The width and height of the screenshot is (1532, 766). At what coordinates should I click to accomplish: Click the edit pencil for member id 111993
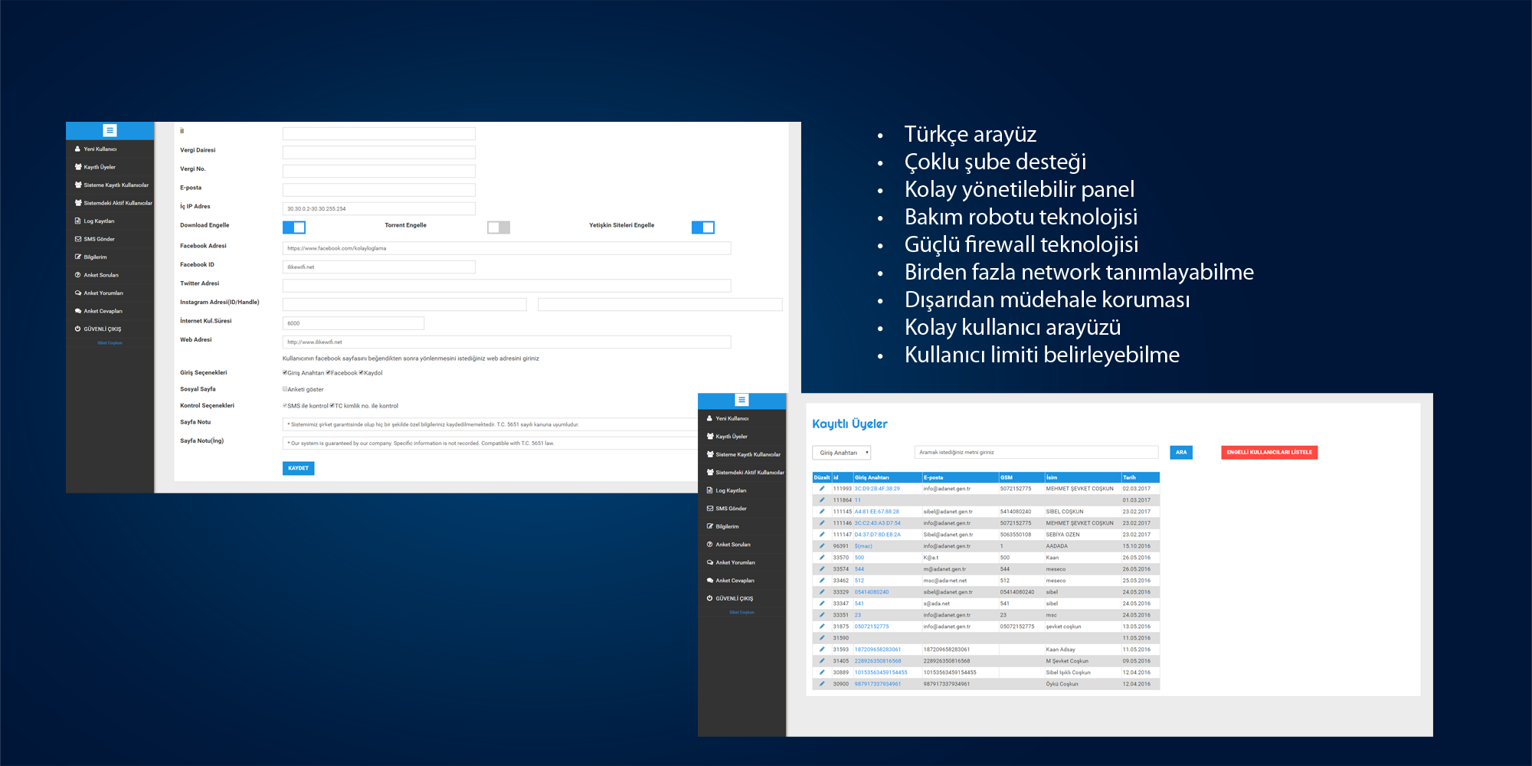pos(822,489)
